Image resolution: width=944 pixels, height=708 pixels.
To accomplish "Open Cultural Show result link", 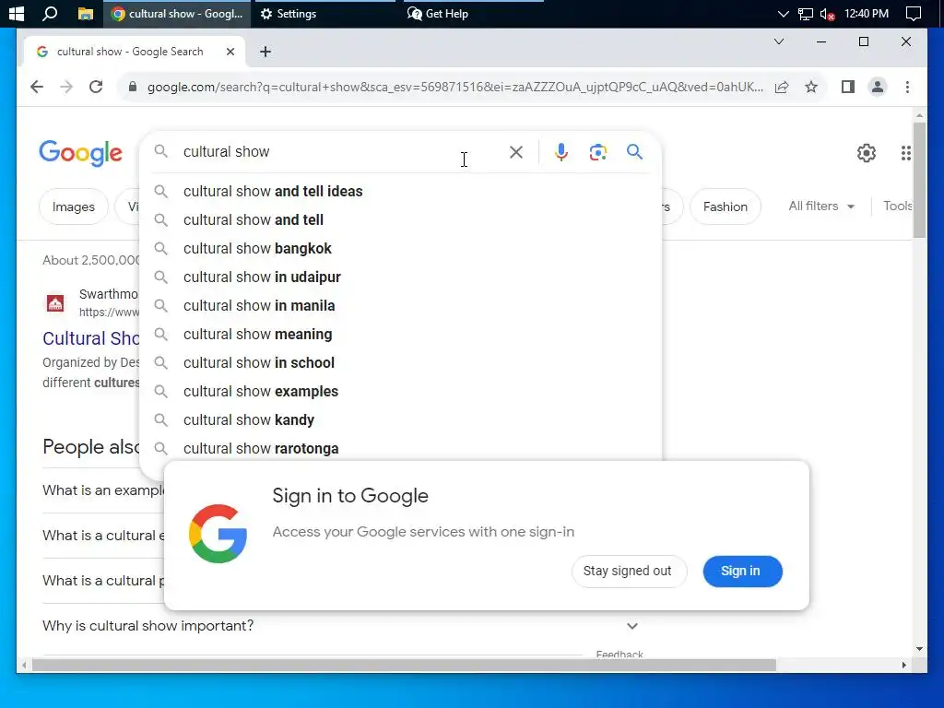I will pyautogui.click(x=91, y=338).
